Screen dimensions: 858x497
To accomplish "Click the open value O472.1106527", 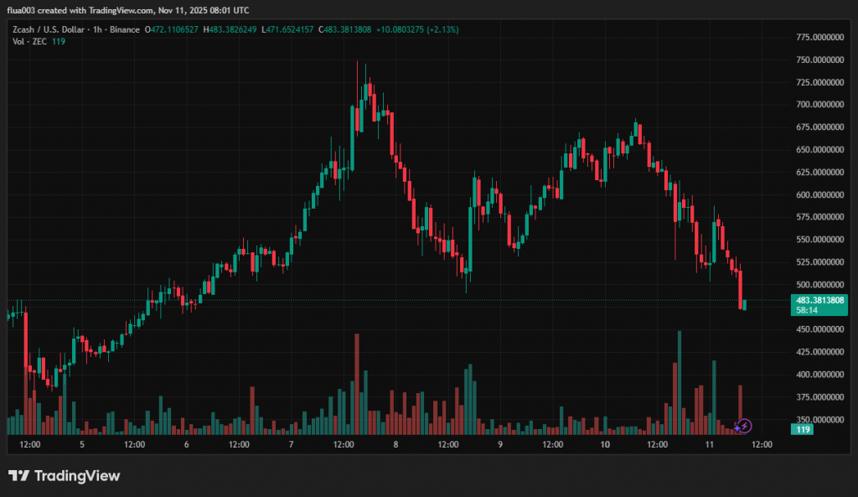I will (x=173, y=29).
